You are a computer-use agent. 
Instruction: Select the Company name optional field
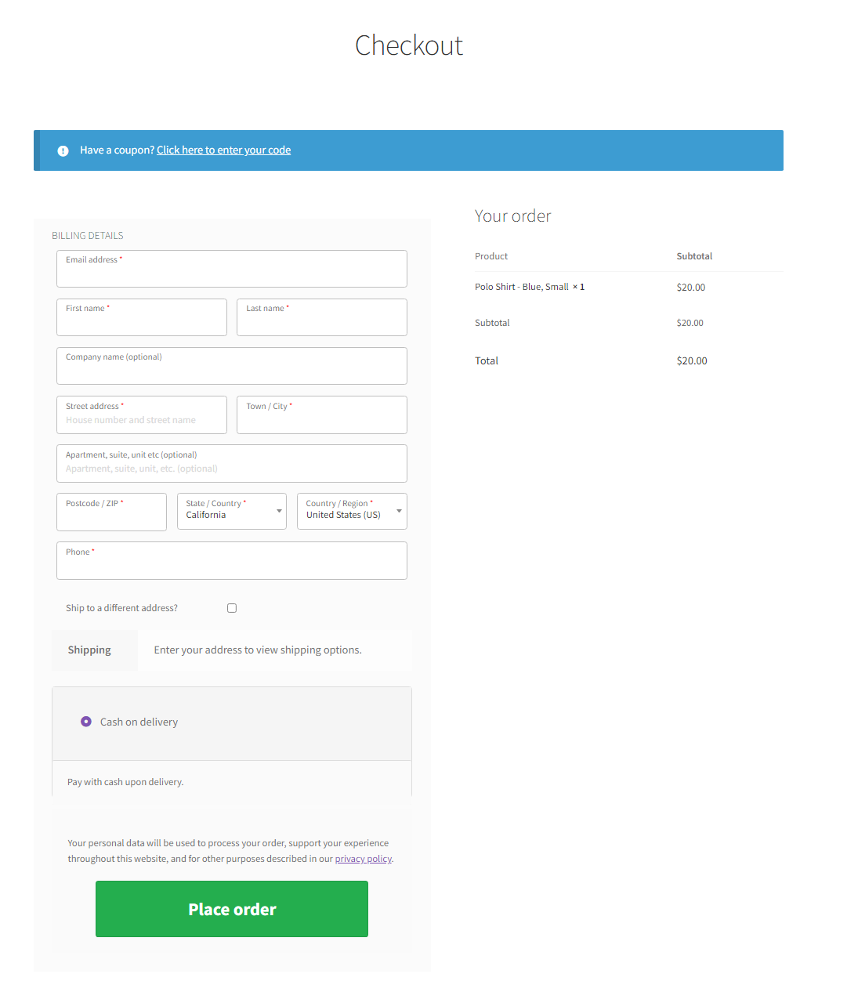pyautogui.click(x=232, y=366)
